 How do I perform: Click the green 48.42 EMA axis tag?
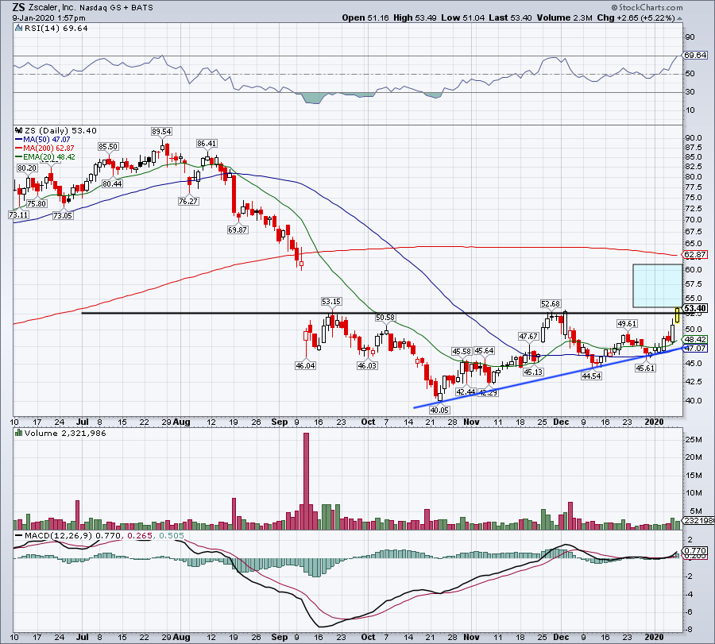(x=695, y=339)
